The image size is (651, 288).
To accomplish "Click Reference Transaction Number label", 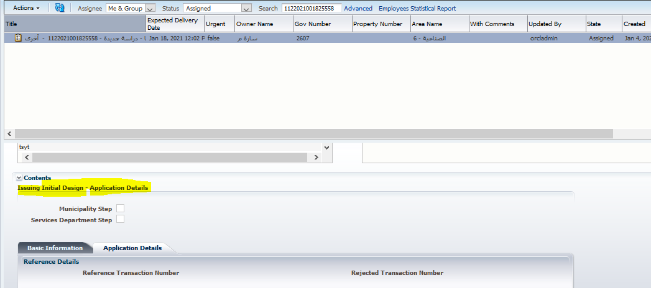I will pos(131,272).
